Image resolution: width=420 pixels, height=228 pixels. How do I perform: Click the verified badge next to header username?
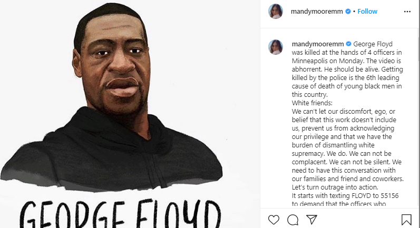(x=348, y=11)
